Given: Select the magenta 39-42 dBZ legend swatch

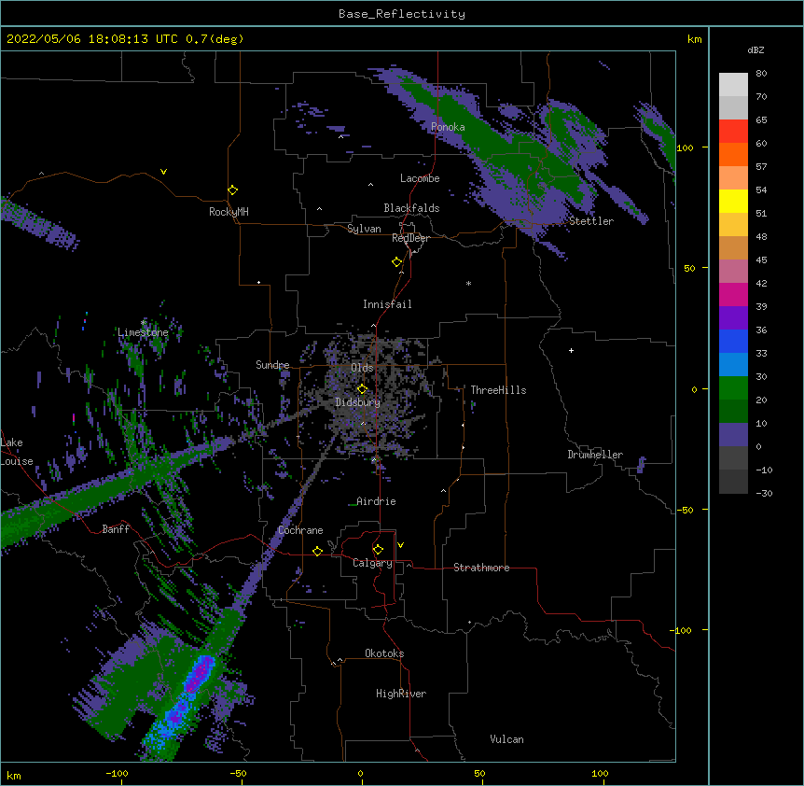Looking at the screenshot, I should click(x=733, y=294).
